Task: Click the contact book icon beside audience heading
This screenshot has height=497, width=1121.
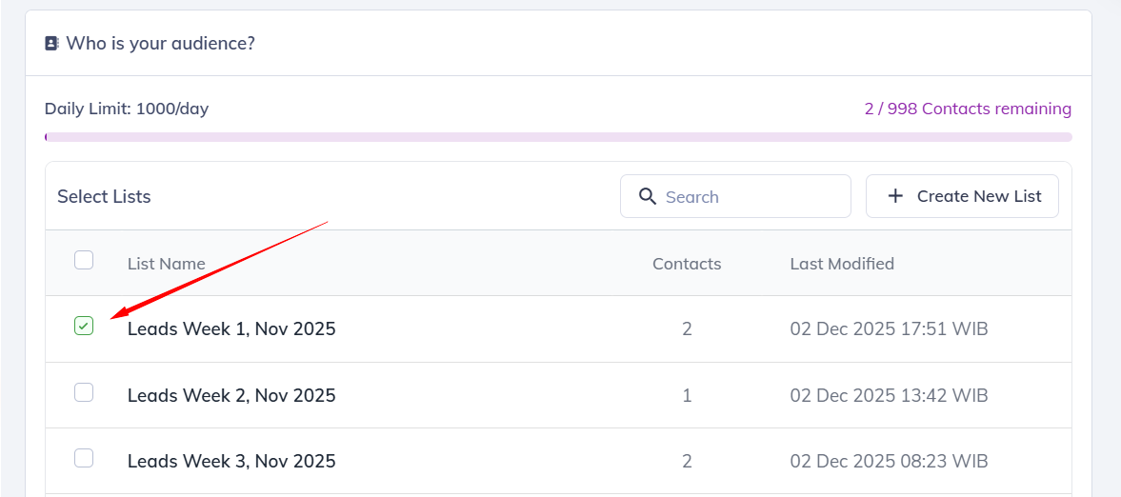Action: [x=51, y=43]
